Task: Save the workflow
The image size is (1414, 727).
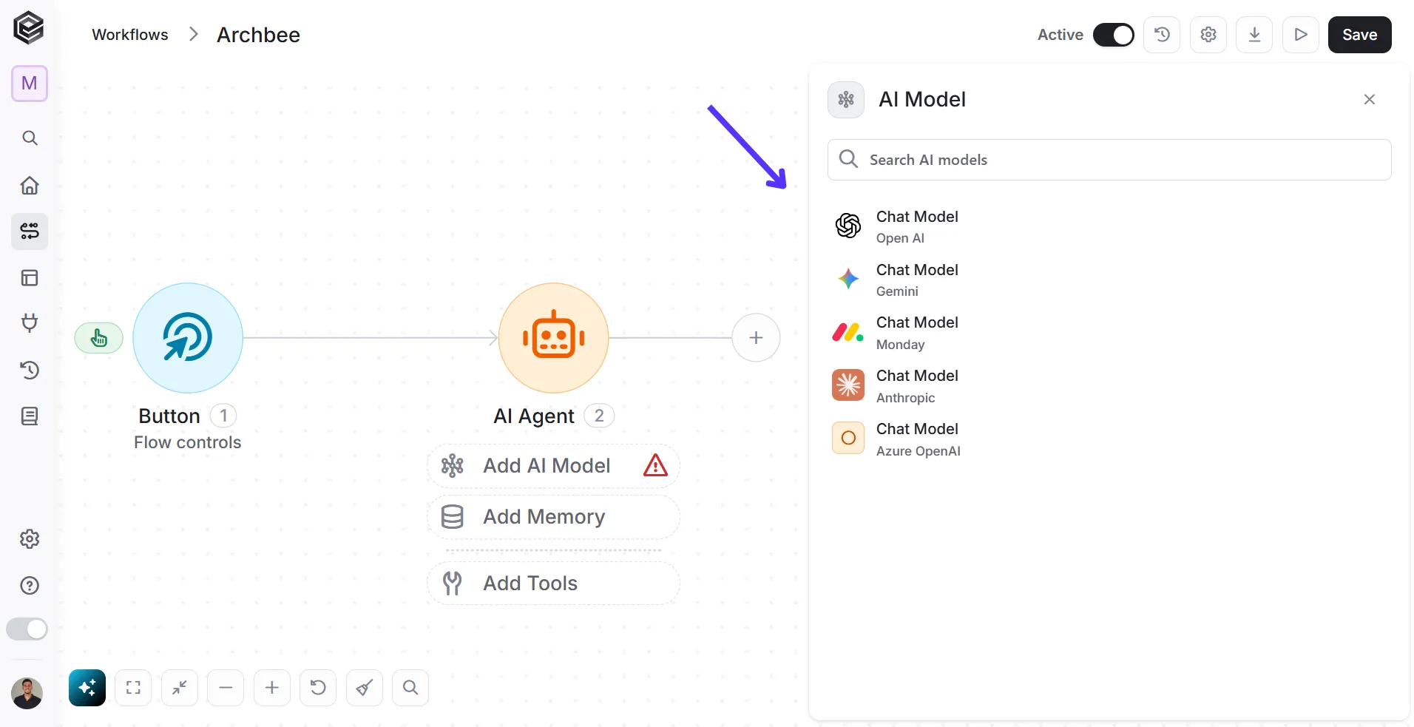Action: pos(1359,35)
